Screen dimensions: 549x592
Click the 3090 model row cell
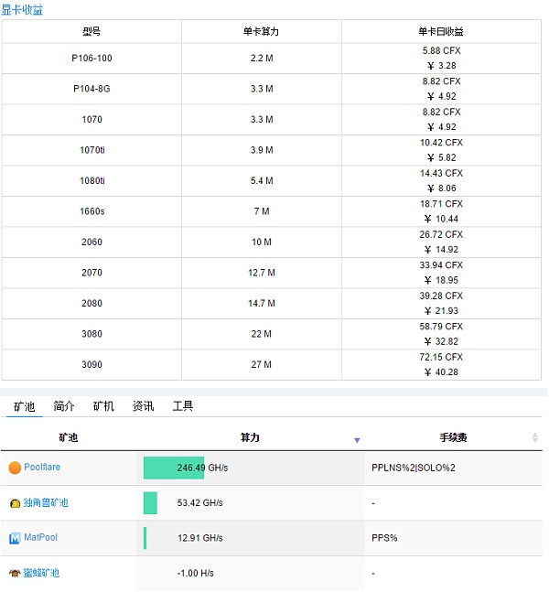pyautogui.click(x=91, y=365)
